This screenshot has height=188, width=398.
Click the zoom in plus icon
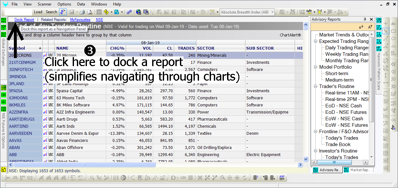(237, 177)
